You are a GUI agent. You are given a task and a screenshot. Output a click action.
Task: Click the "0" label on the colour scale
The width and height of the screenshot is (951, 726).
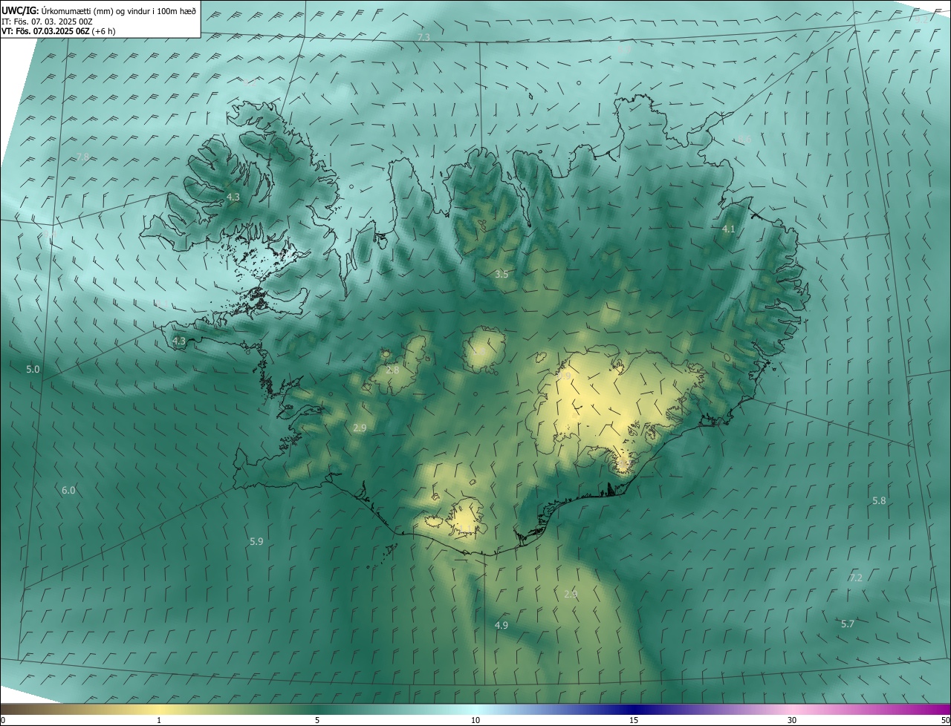coord(3,721)
